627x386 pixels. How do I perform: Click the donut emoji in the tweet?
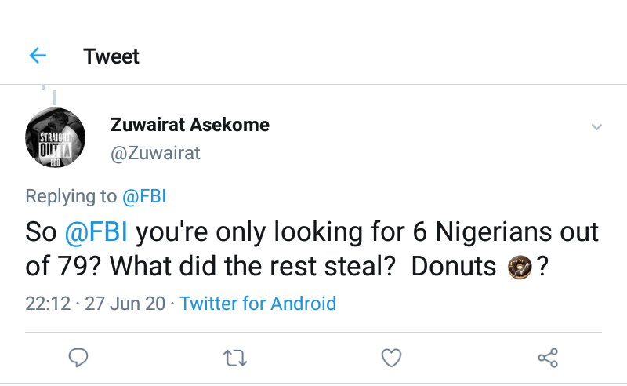[519, 267]
